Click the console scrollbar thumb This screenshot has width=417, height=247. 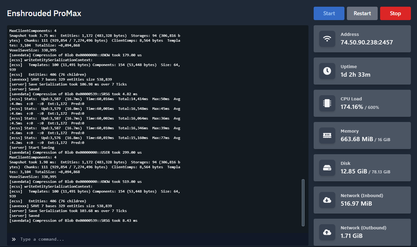(303, 203)
